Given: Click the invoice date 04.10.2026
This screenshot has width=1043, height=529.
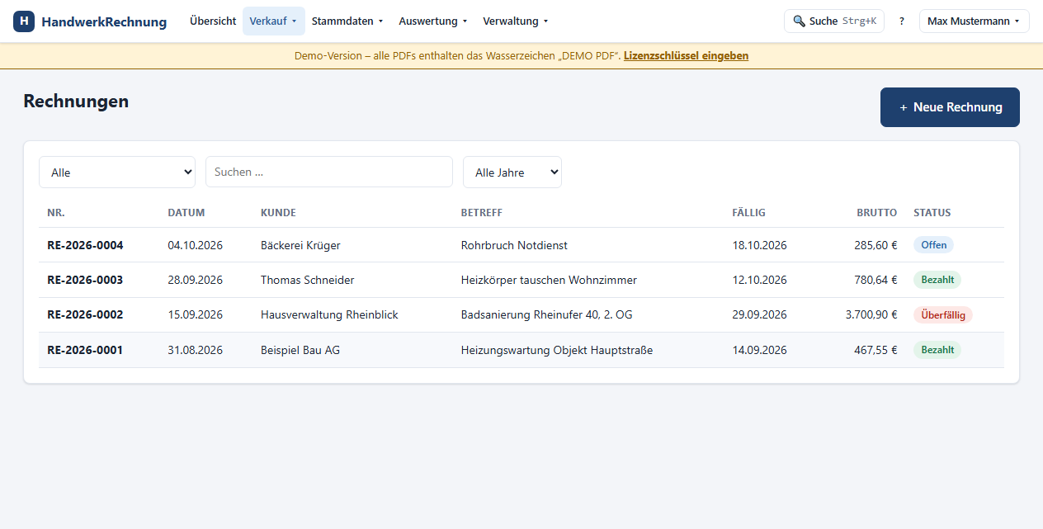Looking at the screenshot, I should (x=195, y=245).
